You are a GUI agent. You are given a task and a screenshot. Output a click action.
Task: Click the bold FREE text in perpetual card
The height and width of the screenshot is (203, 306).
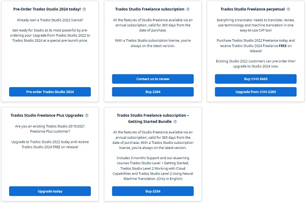click(x=283, y=46)
